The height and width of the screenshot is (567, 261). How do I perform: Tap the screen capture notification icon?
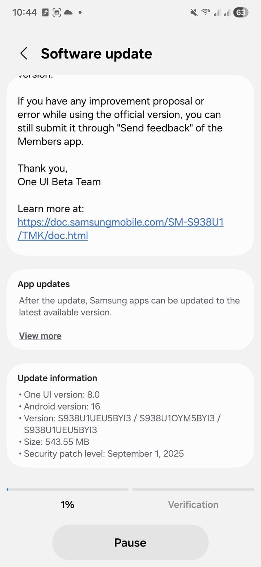[x=57, y=12]
